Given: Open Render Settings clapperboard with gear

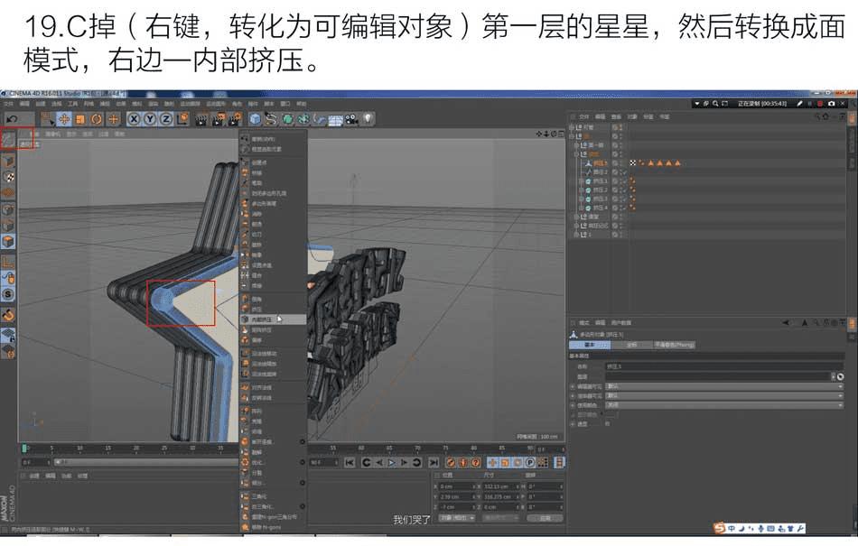Looking at the screenshot, I should [236, 118].
